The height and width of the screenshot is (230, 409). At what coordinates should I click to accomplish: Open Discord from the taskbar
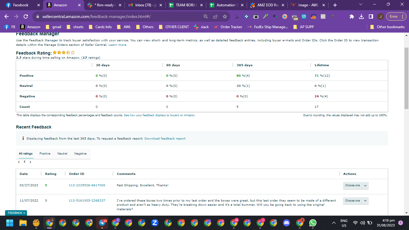coord(287,223)
